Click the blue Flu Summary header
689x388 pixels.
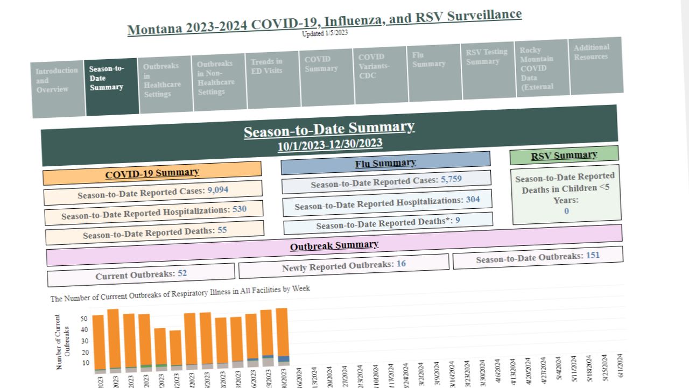pos(385,163)
